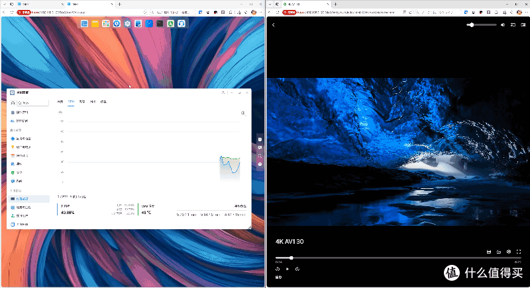Open a new tab in right browser

[x=336, y=4]
